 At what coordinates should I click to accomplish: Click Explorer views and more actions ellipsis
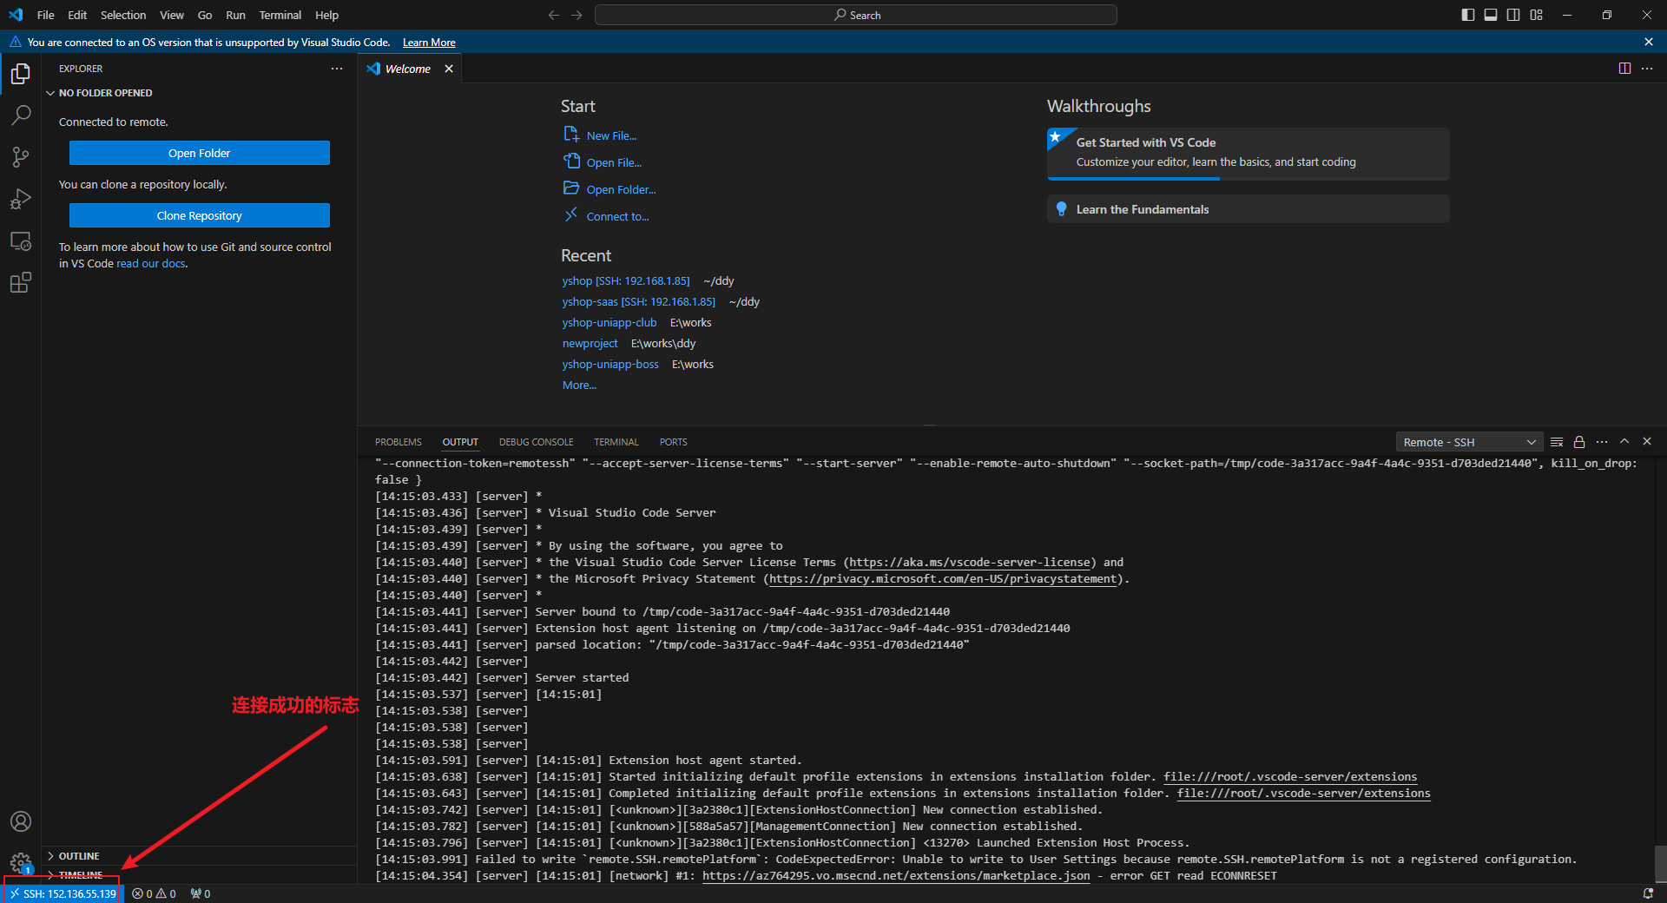pos(337,69)
